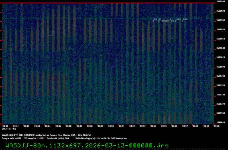Select the 3569900 frequency scale label
This screenshot has height=150, width=228.
221,20
